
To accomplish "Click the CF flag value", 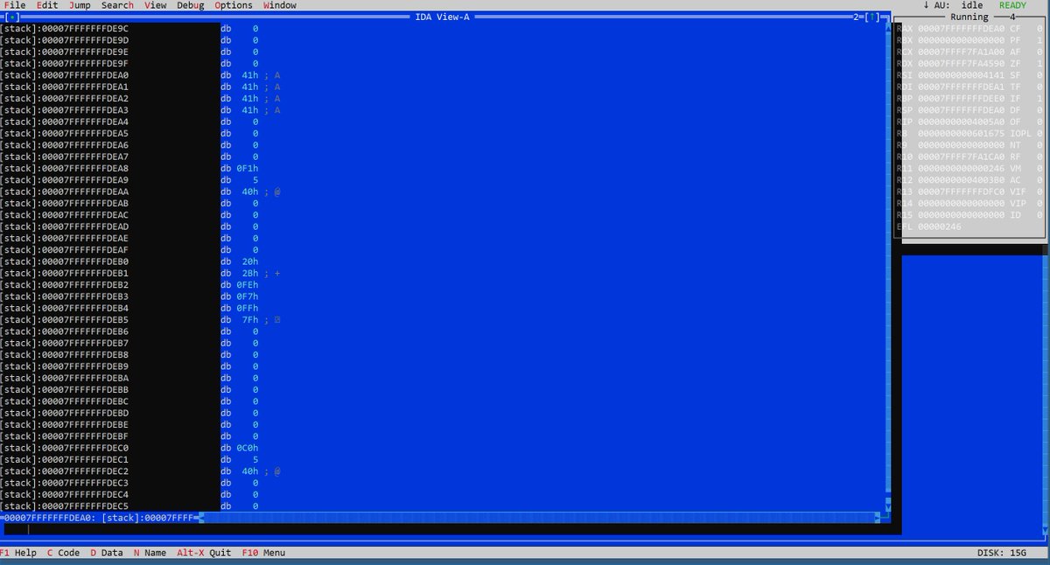I will tap(1039, 29).
